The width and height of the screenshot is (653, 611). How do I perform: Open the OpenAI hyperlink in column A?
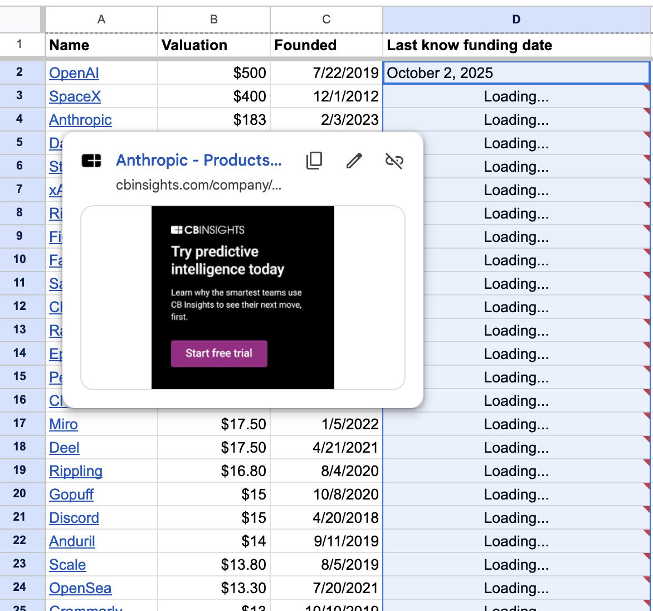pos(74,73)
